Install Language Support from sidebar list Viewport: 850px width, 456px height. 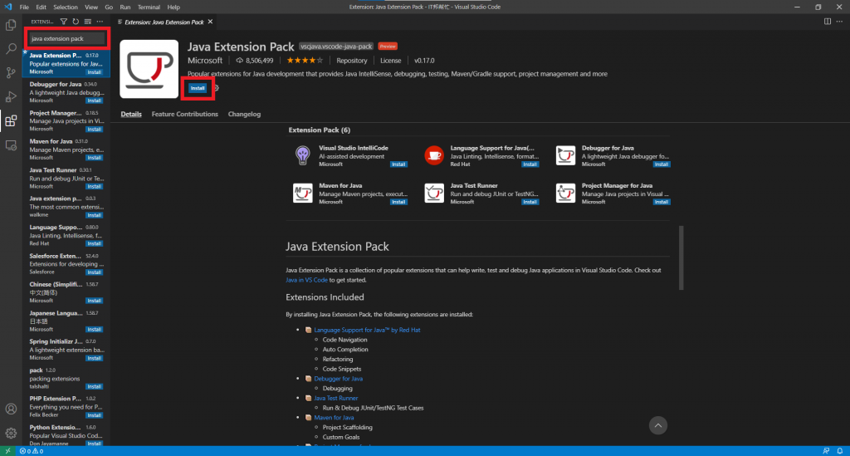pyautogui.click(x=95, y=243)
